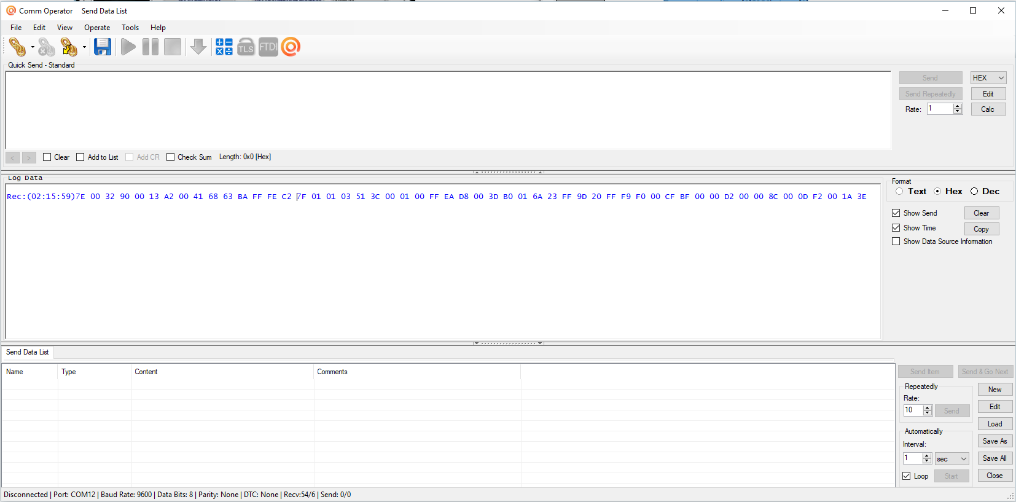Click the orange Comm Operator logo icon
The width and height of the screenshot is (1016, 502).
tap(291, 47)
